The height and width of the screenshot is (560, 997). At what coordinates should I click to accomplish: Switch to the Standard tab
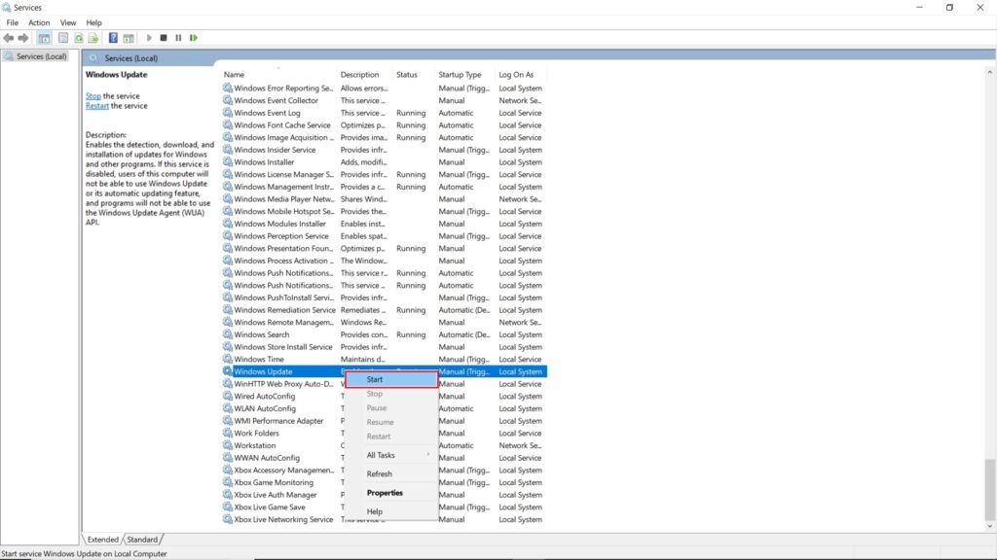pyautogui.click(x=142, y=540)
